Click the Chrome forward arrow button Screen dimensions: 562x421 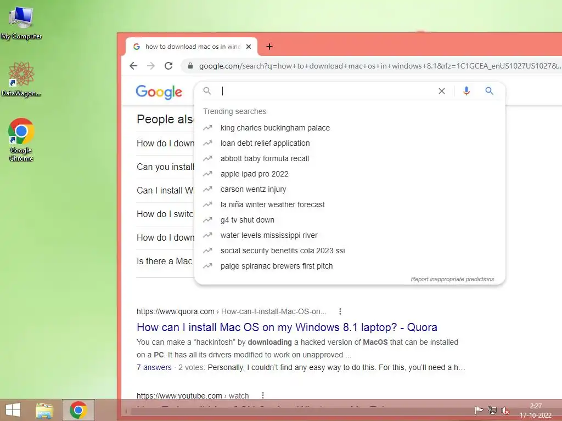click(x=151, y=66)
